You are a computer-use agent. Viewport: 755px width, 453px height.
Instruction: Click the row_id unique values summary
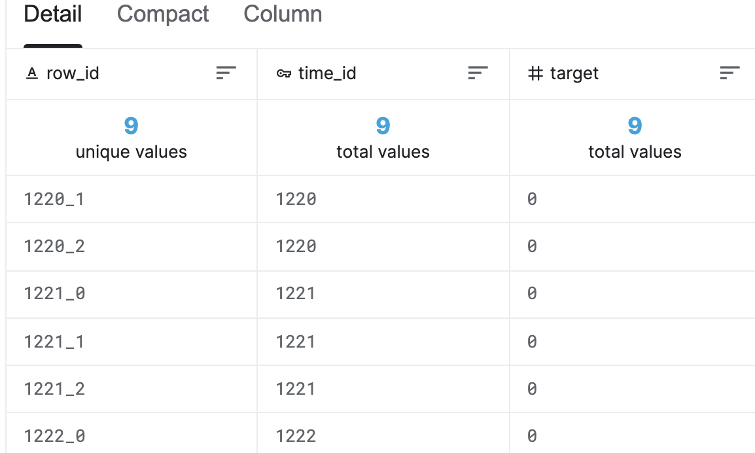pyautogui.click(x=131, y=138)
